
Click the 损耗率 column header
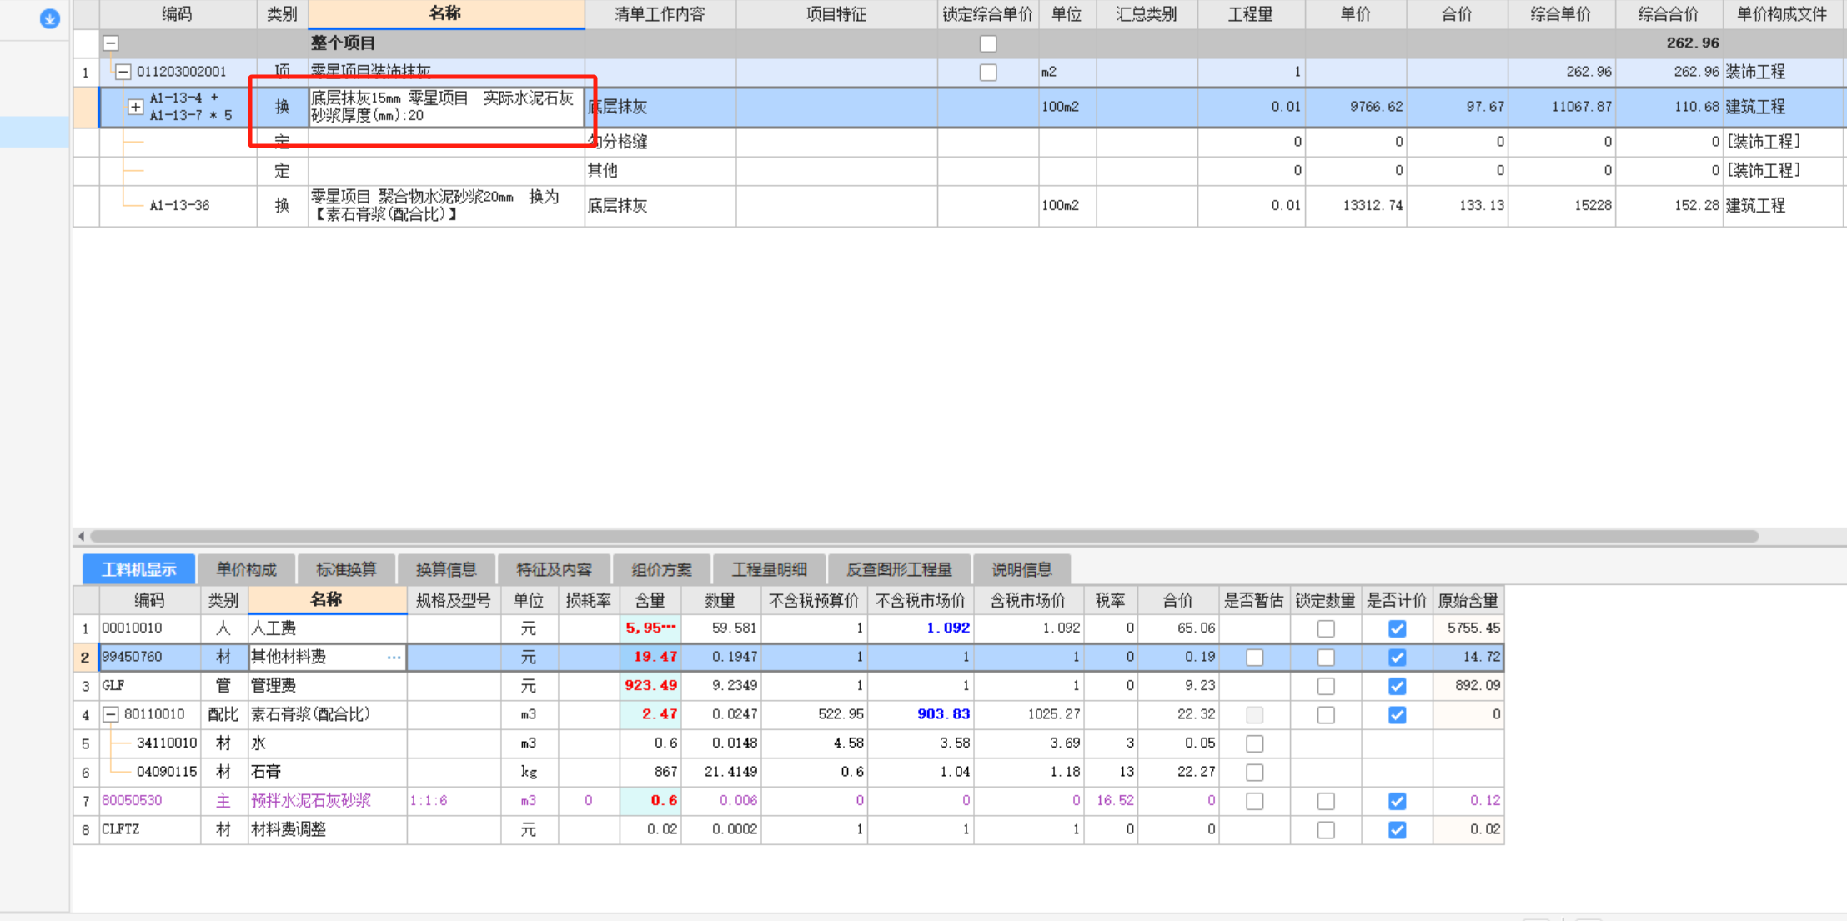coord(589,600)
